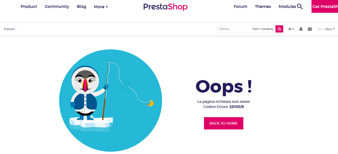
Task: Open the top navigation search magnifier
Action: 300,6
